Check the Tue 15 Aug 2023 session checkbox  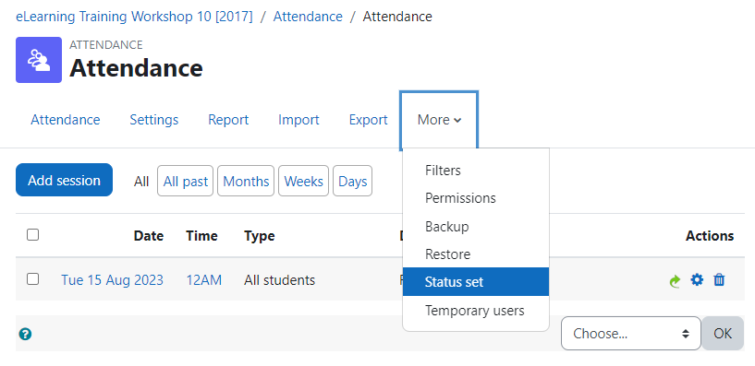pyautogui.click(x=32, y=279)
